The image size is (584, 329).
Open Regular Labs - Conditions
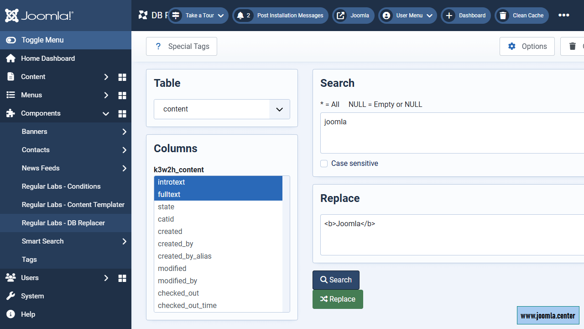61,186
